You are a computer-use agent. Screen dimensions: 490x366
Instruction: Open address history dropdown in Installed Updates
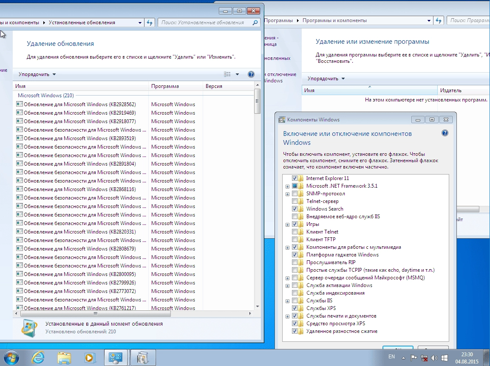[x=140, y=23]
